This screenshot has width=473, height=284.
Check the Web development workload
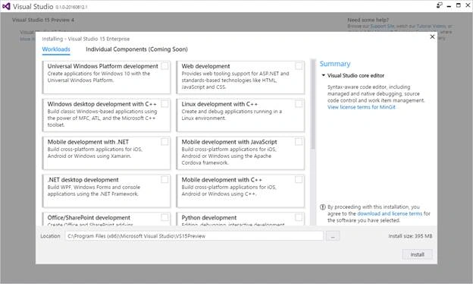tap(299, 66)
